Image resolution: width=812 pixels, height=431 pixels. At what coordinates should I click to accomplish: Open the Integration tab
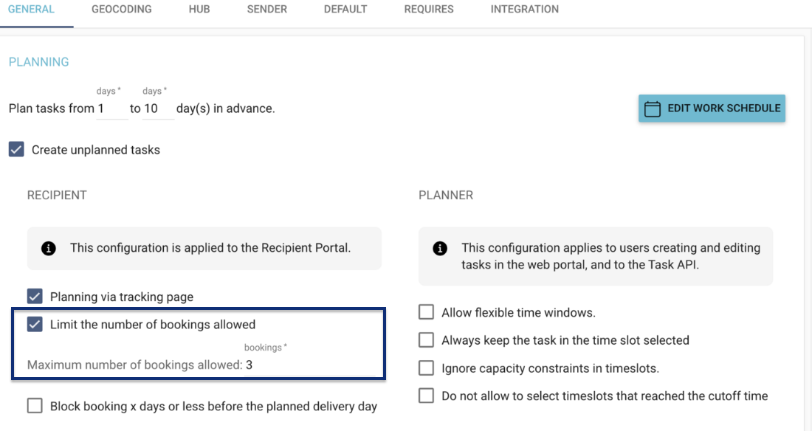pyautogui.click(x=525, y=10)
